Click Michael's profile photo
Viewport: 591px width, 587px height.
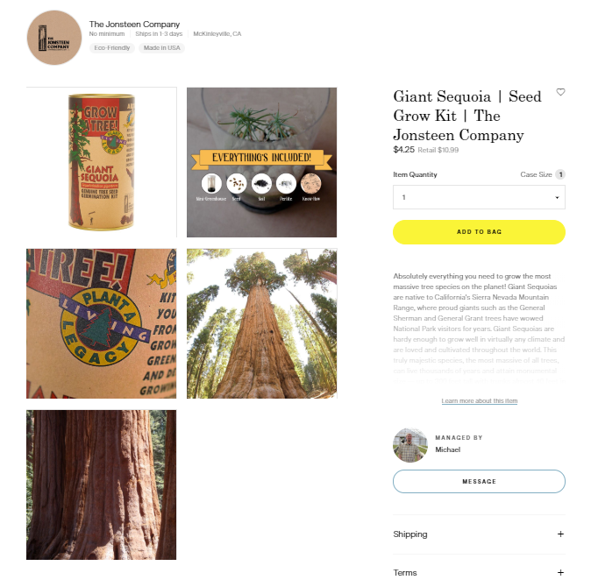pyautogui.click(x=410, y=445)
